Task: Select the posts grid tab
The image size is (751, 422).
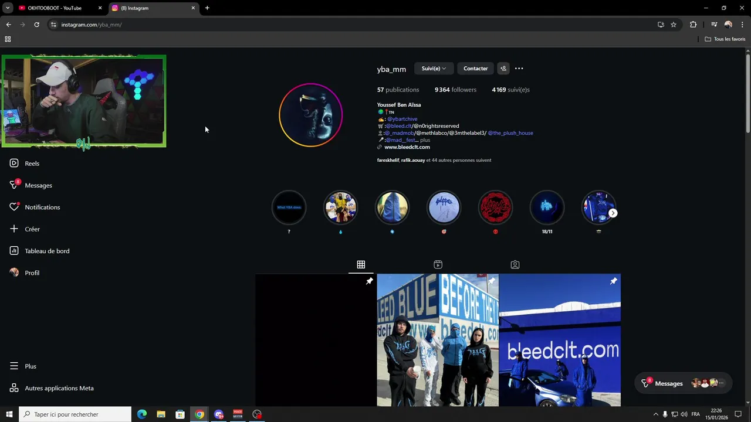Action: pyautogui.click(x=361, y=265)
